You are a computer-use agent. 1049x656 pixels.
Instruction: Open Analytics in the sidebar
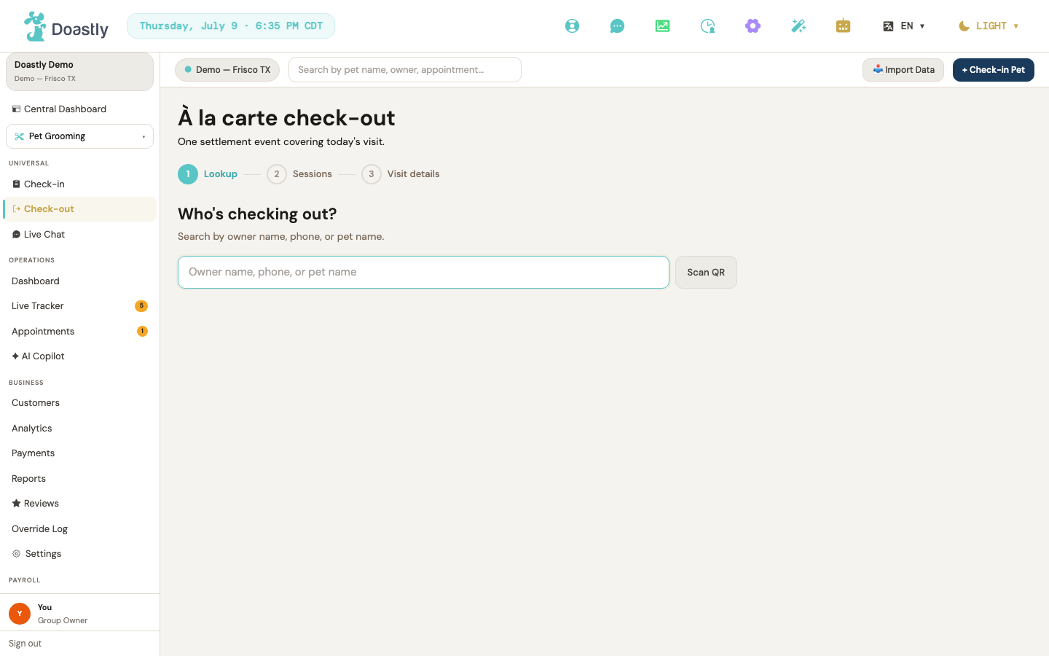(x=79, y=429)
